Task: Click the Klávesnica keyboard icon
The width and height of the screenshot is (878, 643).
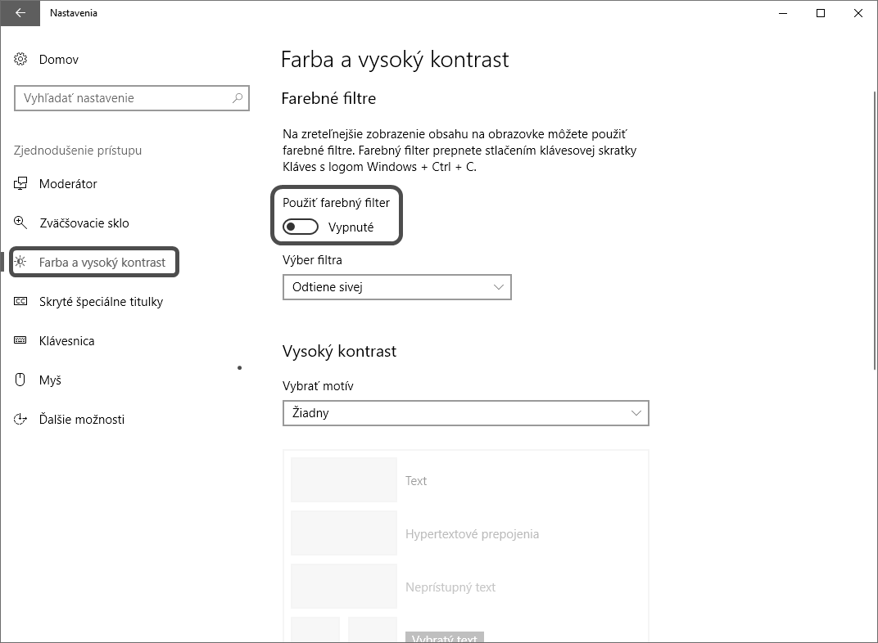Action: point(21,341)
